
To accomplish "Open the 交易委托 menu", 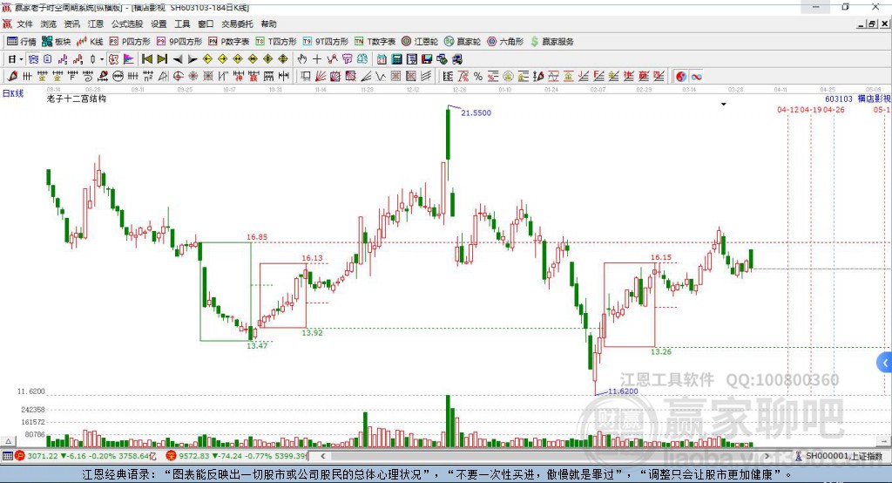I will coord(237,24).
